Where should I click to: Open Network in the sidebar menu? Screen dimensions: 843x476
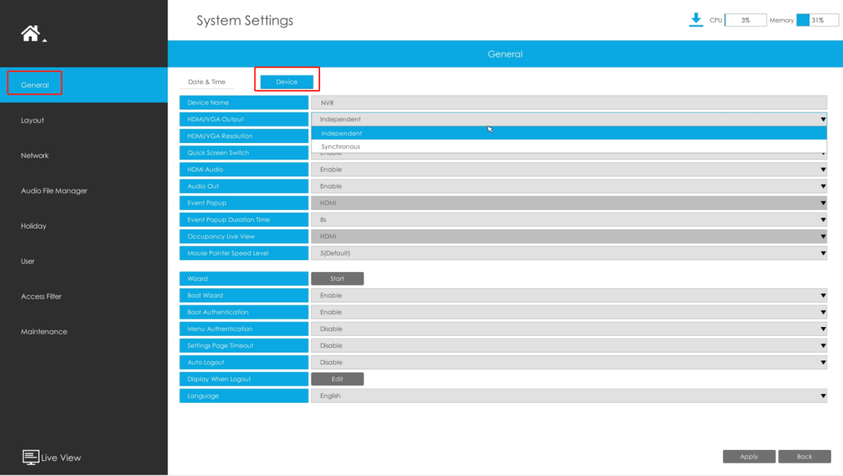click(x=35, y=156)
